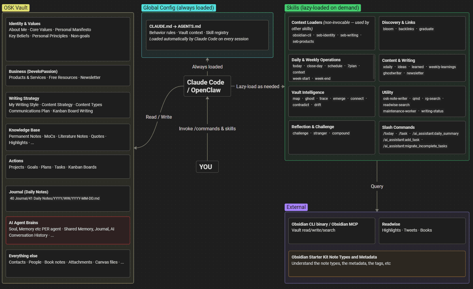Click the seb-identity skill tag
Image resolution: width=473 pixels, height=289 pixels.
click(x=326, y=35)
